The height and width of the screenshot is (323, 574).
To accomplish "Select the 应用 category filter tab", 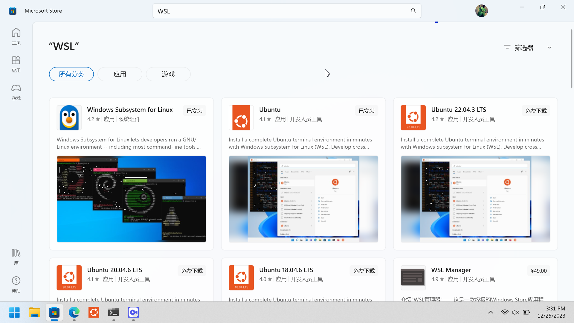I will (120, 74).
